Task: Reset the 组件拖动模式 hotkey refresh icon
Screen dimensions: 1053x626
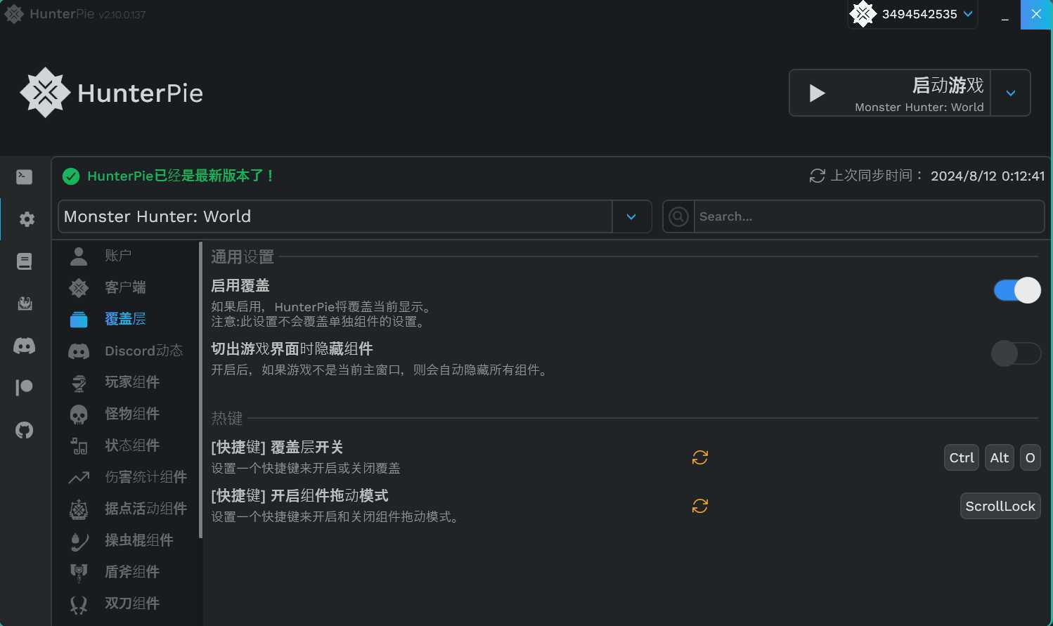Action: click(699, 506)
